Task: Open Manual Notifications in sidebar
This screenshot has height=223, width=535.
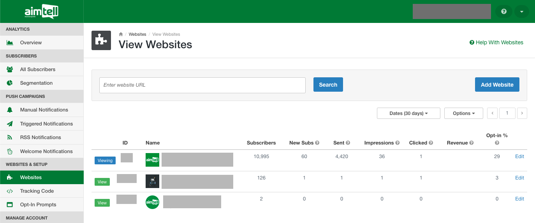Action: coord(44,110)
